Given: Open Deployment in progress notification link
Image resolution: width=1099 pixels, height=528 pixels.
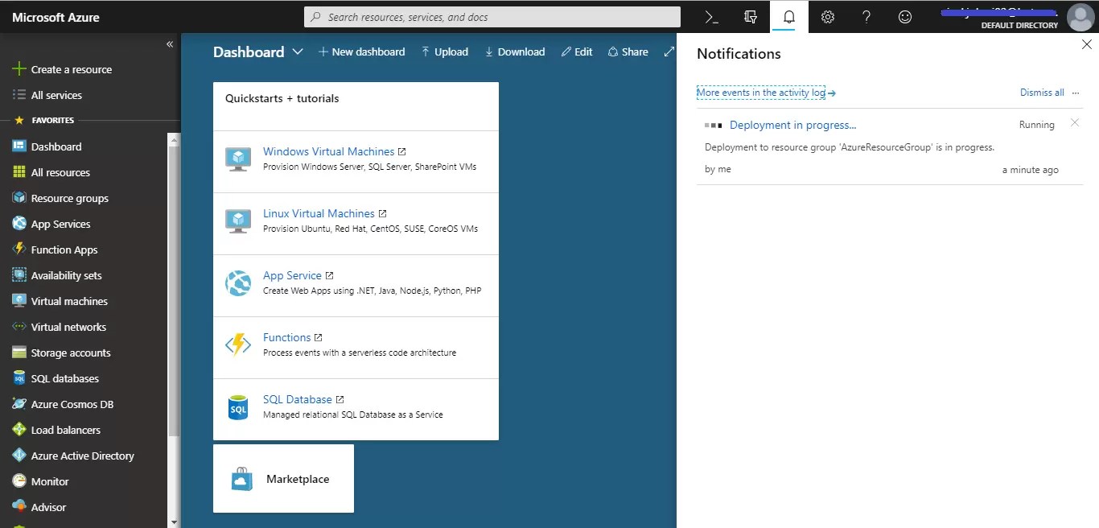Looking at the screenshot, I should 792,125.
